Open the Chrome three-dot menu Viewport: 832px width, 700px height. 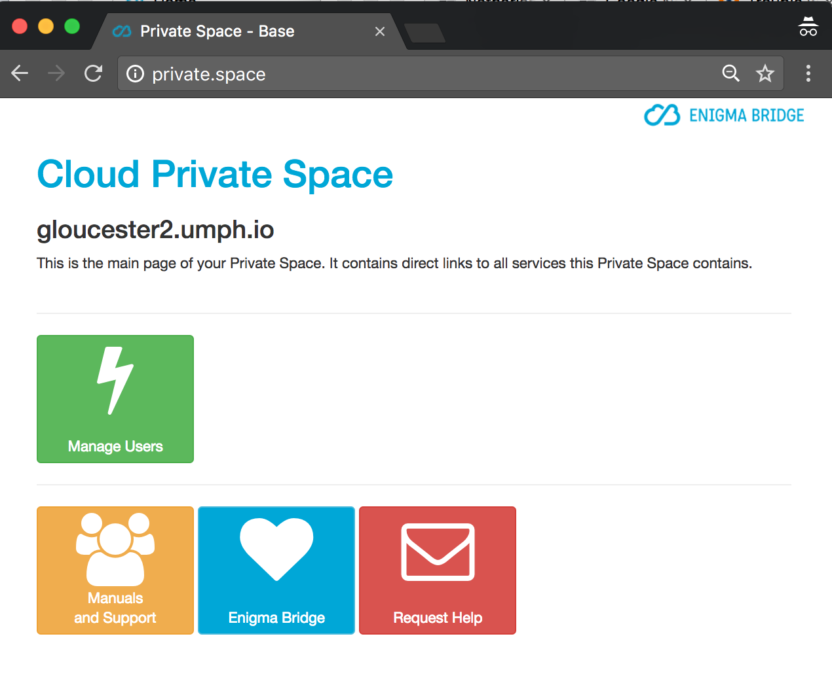coord(808,74)
